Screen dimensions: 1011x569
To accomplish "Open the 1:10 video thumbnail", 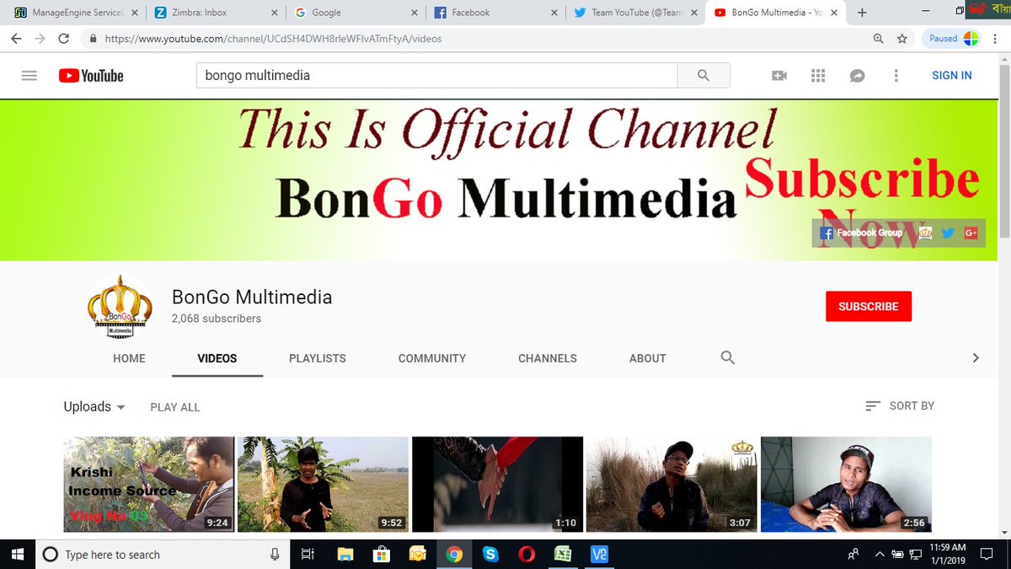I will pyautogui.click(x=497, y=484).
